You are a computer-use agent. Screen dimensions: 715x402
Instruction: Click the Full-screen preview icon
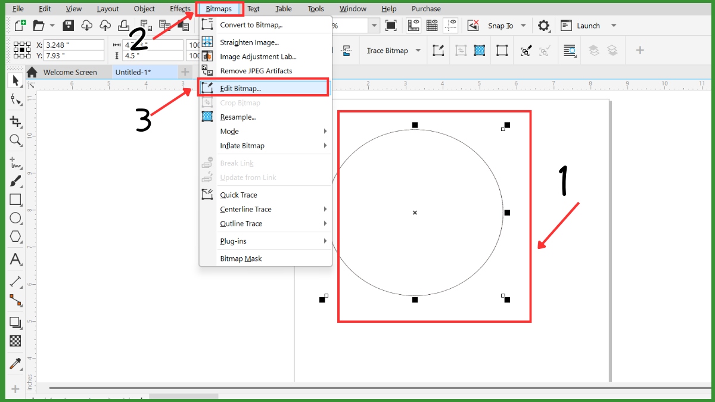click(391, 26)
